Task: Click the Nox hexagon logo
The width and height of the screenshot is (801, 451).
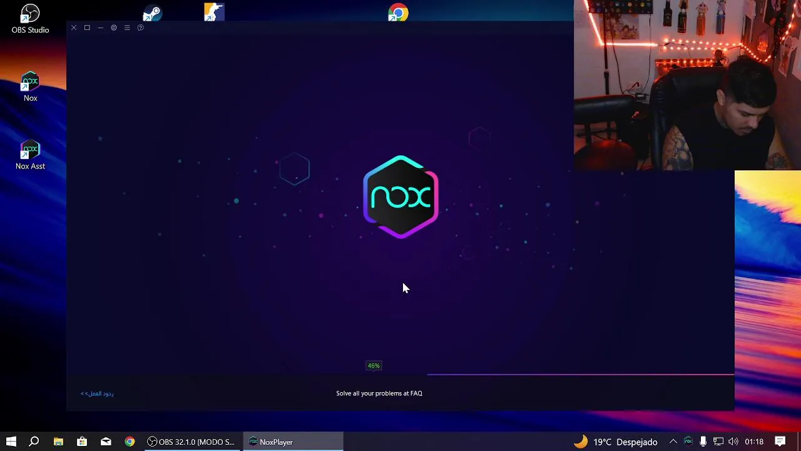Action: 400,197
